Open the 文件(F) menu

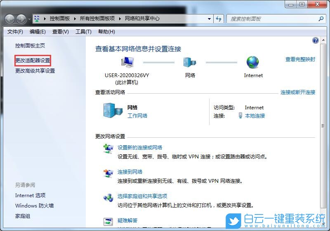point(15,32)
